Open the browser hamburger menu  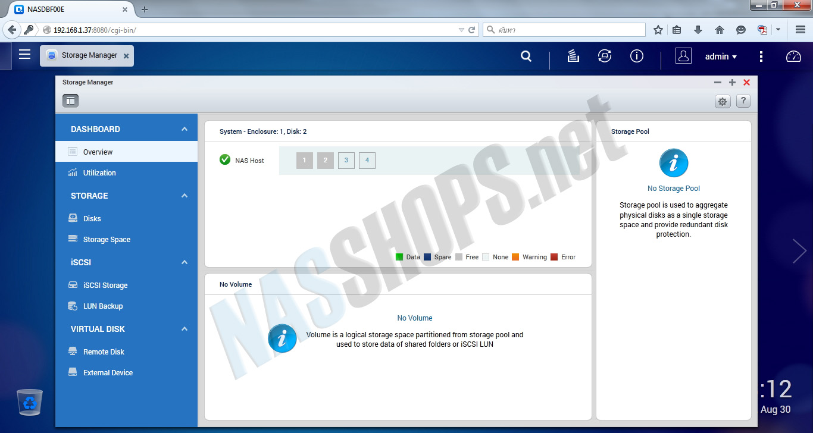coord(801,30)
